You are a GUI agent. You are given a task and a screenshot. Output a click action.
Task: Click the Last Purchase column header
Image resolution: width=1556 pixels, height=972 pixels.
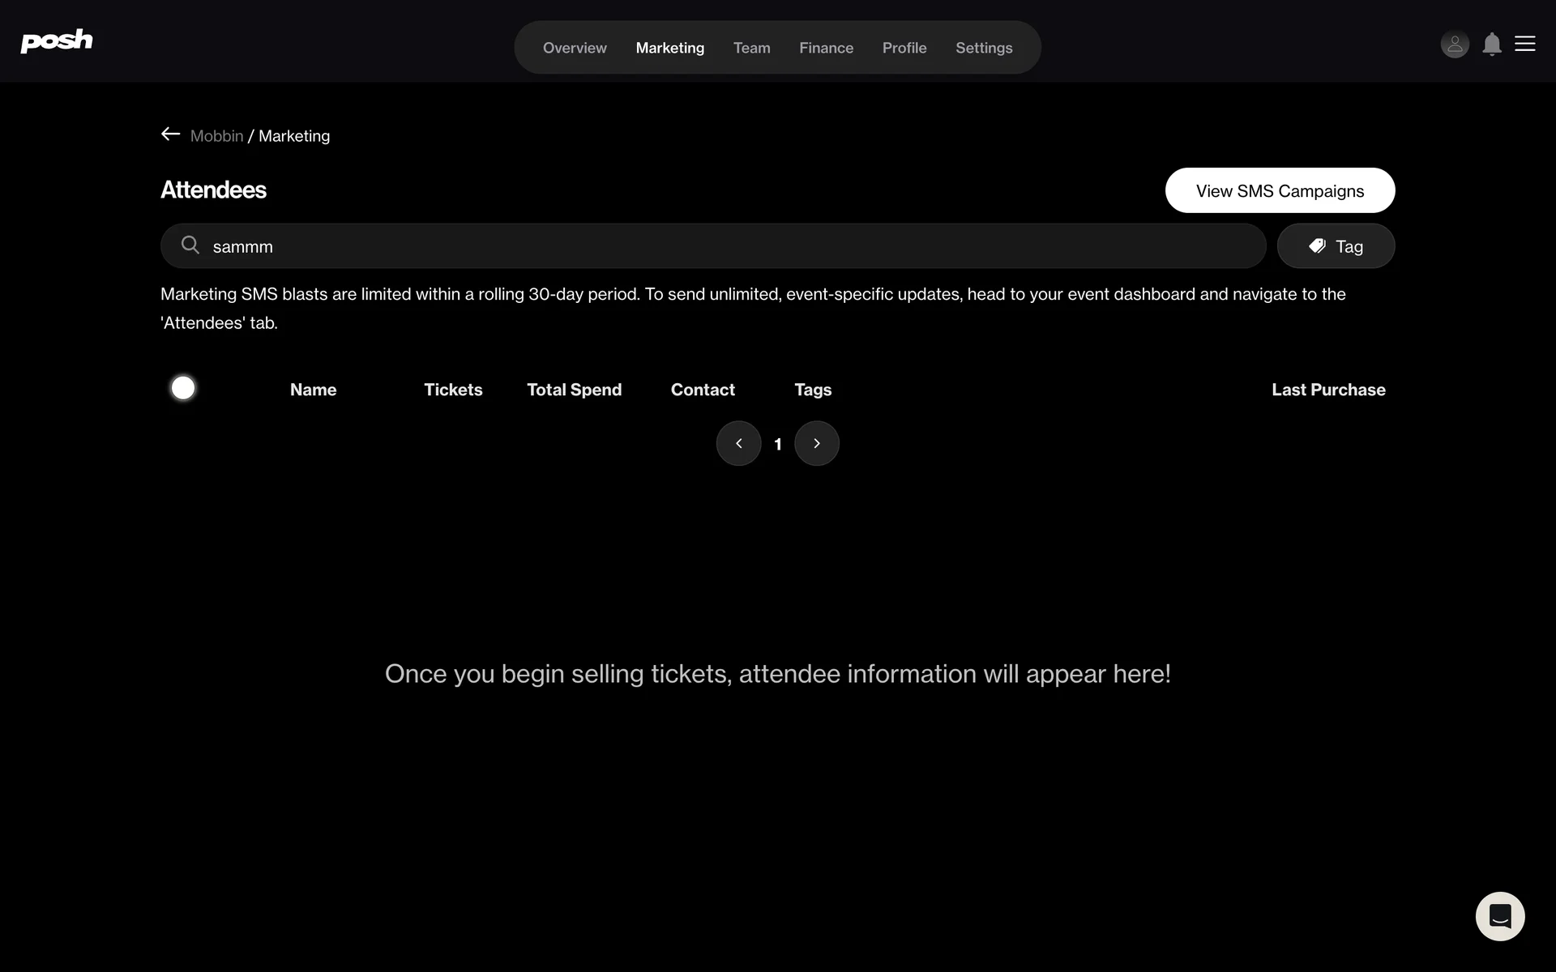tap(1328, 390)
